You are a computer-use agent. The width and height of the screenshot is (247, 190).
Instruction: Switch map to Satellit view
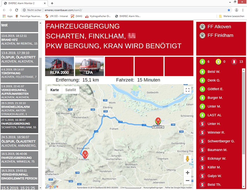pos(71,90)
